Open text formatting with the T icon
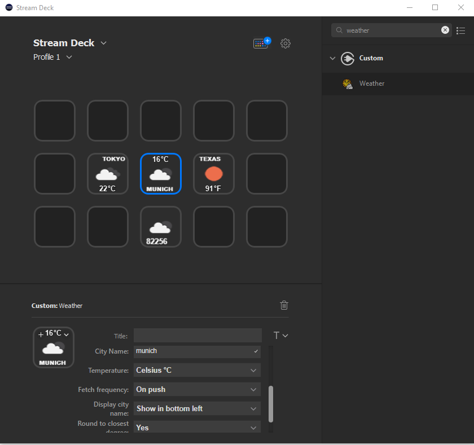This screenshot has height=445, width=474. point(278,335)
